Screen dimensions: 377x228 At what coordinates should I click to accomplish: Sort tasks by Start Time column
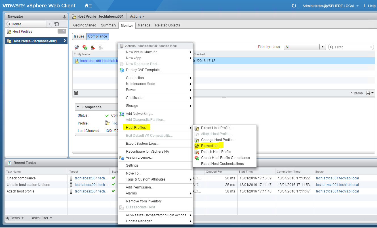click(246, 172)
